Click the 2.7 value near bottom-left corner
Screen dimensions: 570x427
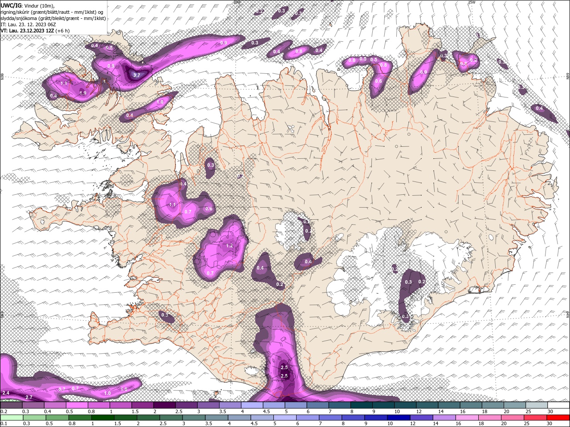click(x=29, y=397)
